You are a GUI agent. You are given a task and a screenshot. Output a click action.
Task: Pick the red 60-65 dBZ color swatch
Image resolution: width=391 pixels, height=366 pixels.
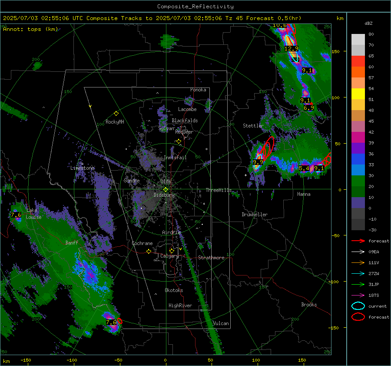click(358, 61)
